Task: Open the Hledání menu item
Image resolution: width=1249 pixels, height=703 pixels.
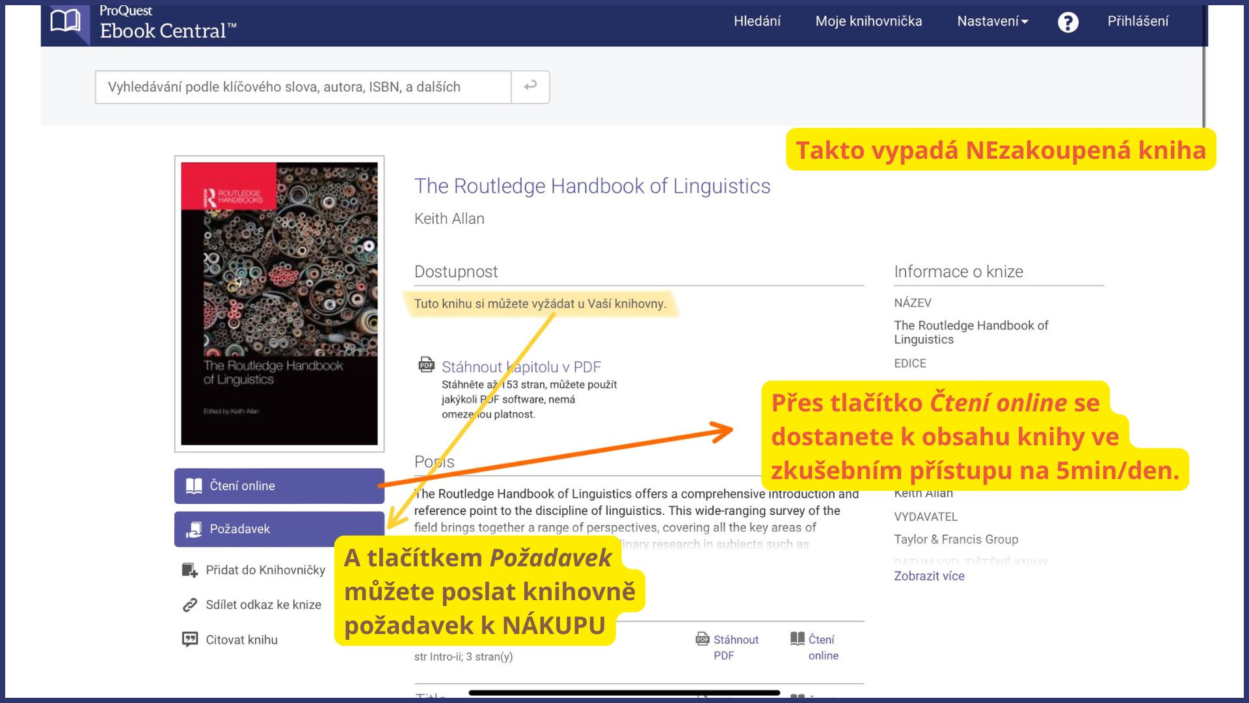Action: coord(757,21)
